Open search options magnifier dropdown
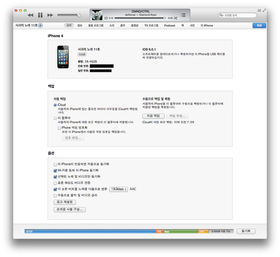This screenshot has height=257, width=280. click(x=221, y=15)
